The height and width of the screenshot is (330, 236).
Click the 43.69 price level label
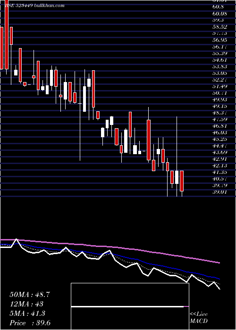tap(219, 152)
